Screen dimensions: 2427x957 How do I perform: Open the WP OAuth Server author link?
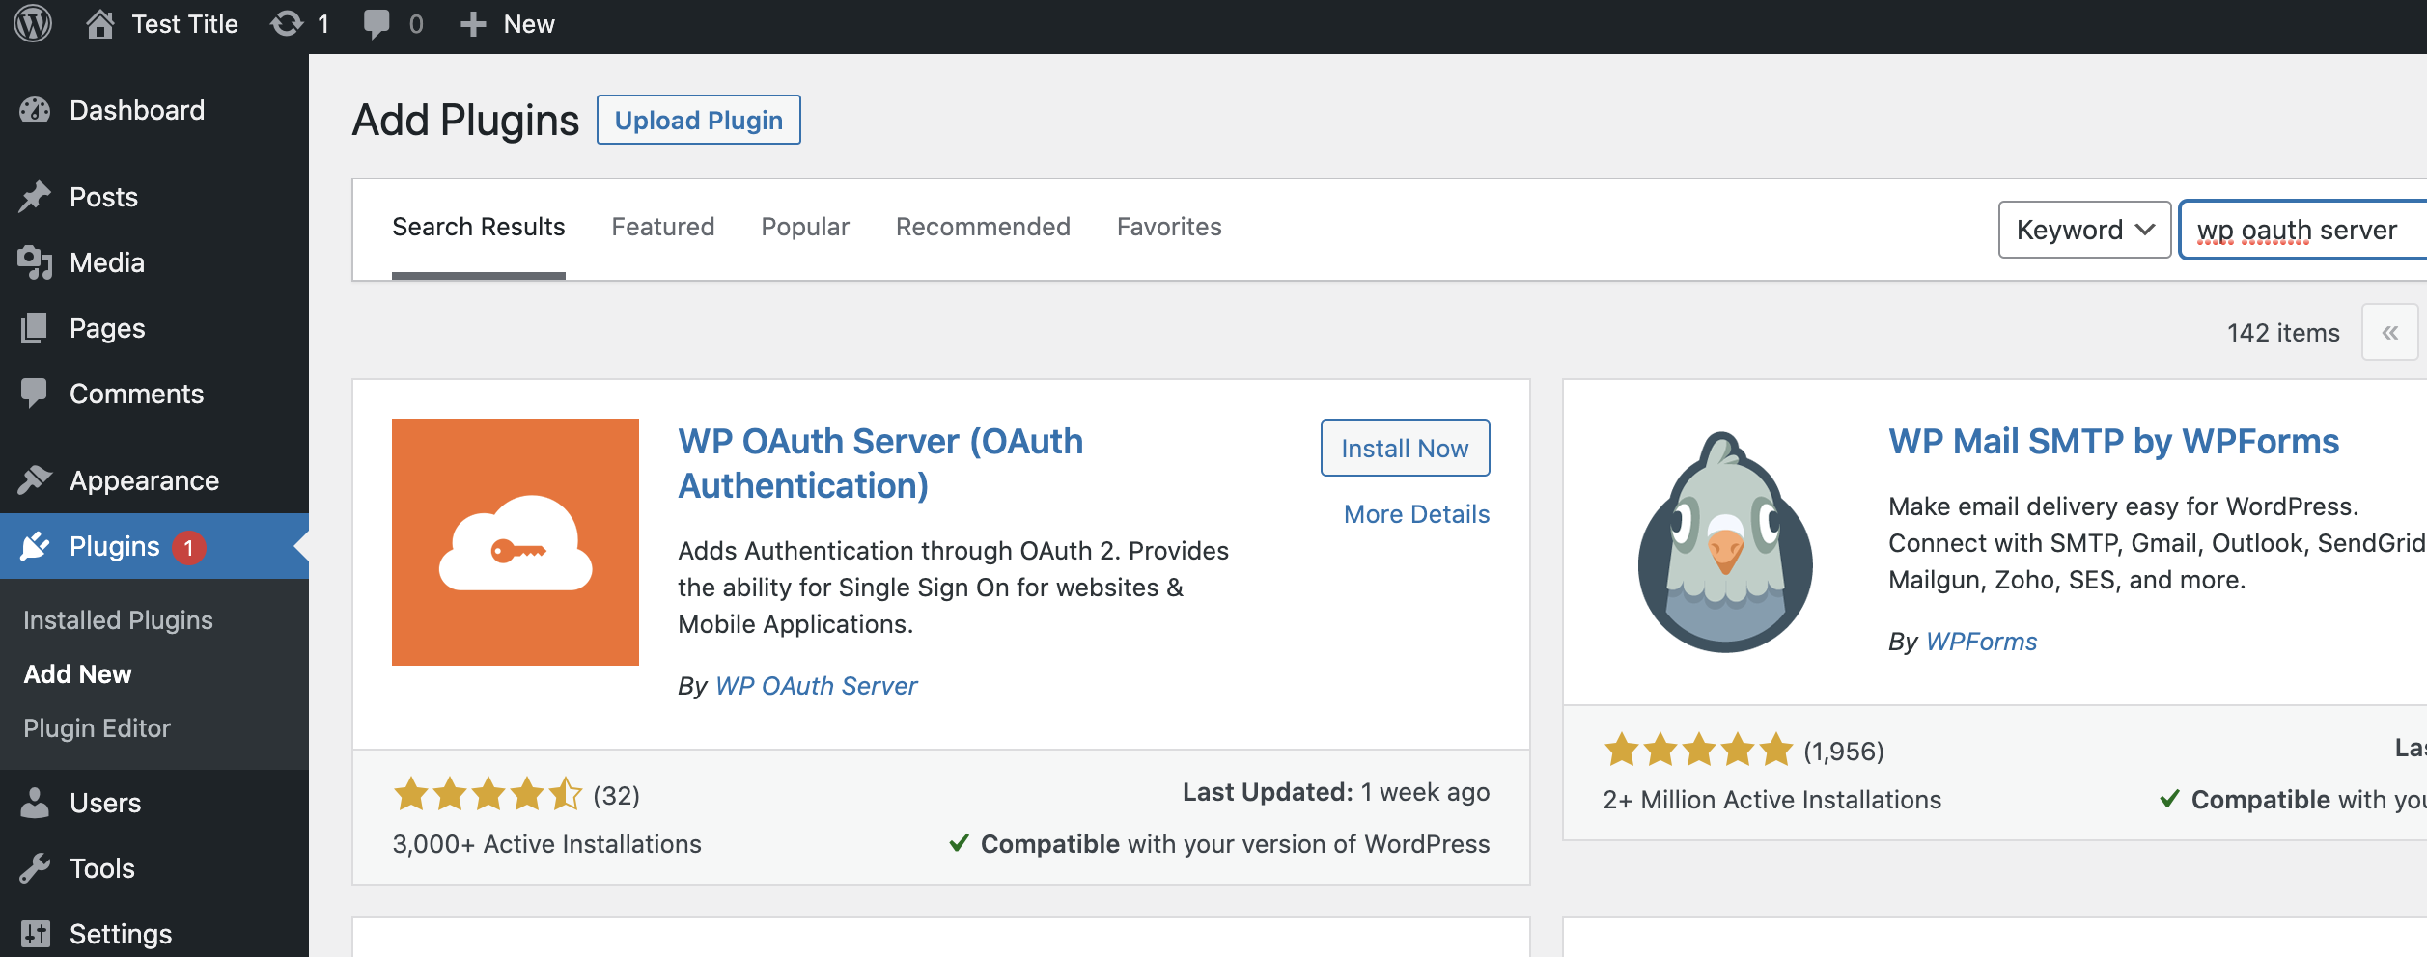click(816, 686)
